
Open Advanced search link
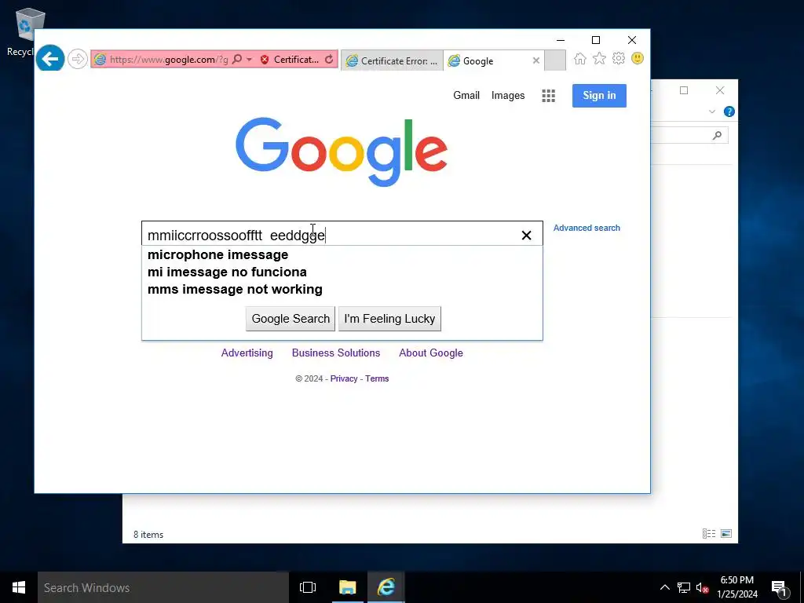click(586, 228)
